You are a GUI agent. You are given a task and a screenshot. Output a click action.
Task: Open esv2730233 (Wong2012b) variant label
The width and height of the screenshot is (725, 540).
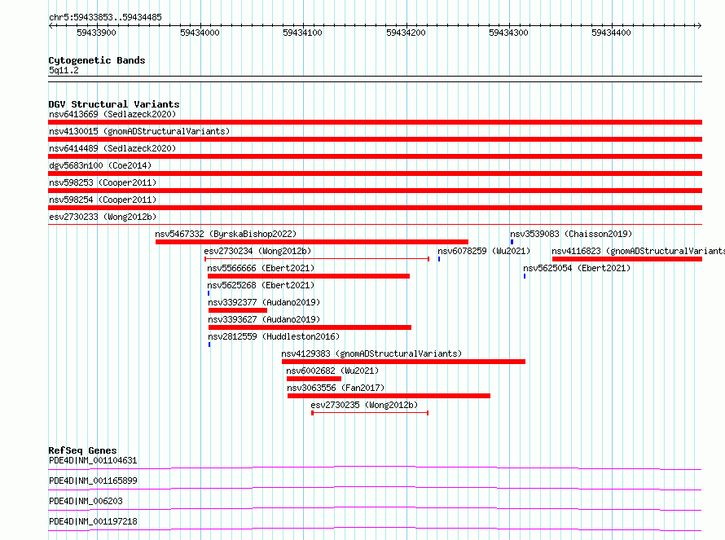pos(103,217)
